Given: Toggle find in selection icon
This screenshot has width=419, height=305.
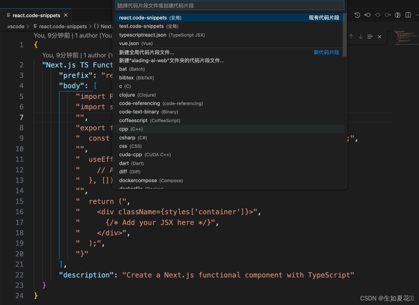Looking at the screenshot, I should [x=370, y=37].
